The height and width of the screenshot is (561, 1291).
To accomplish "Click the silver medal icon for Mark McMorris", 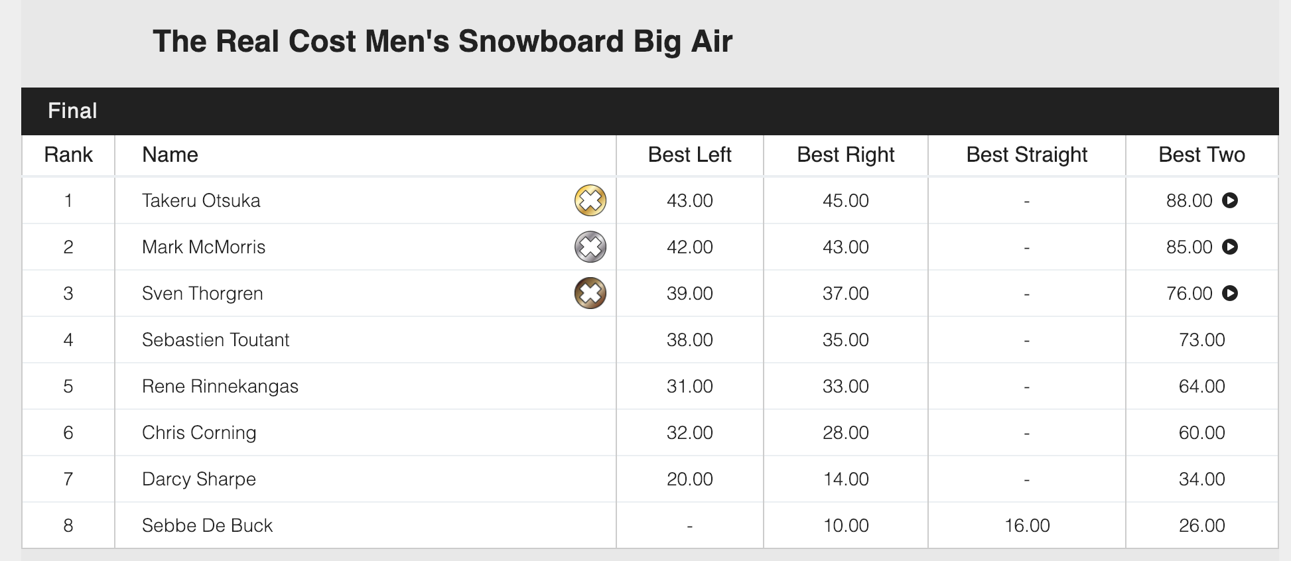I will 590,247.
